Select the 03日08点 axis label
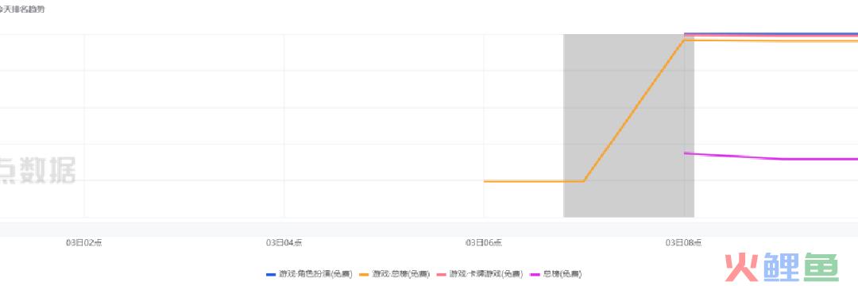Image resolution: width=858 pixels, height=286 pixels. [x=684, y=243]
